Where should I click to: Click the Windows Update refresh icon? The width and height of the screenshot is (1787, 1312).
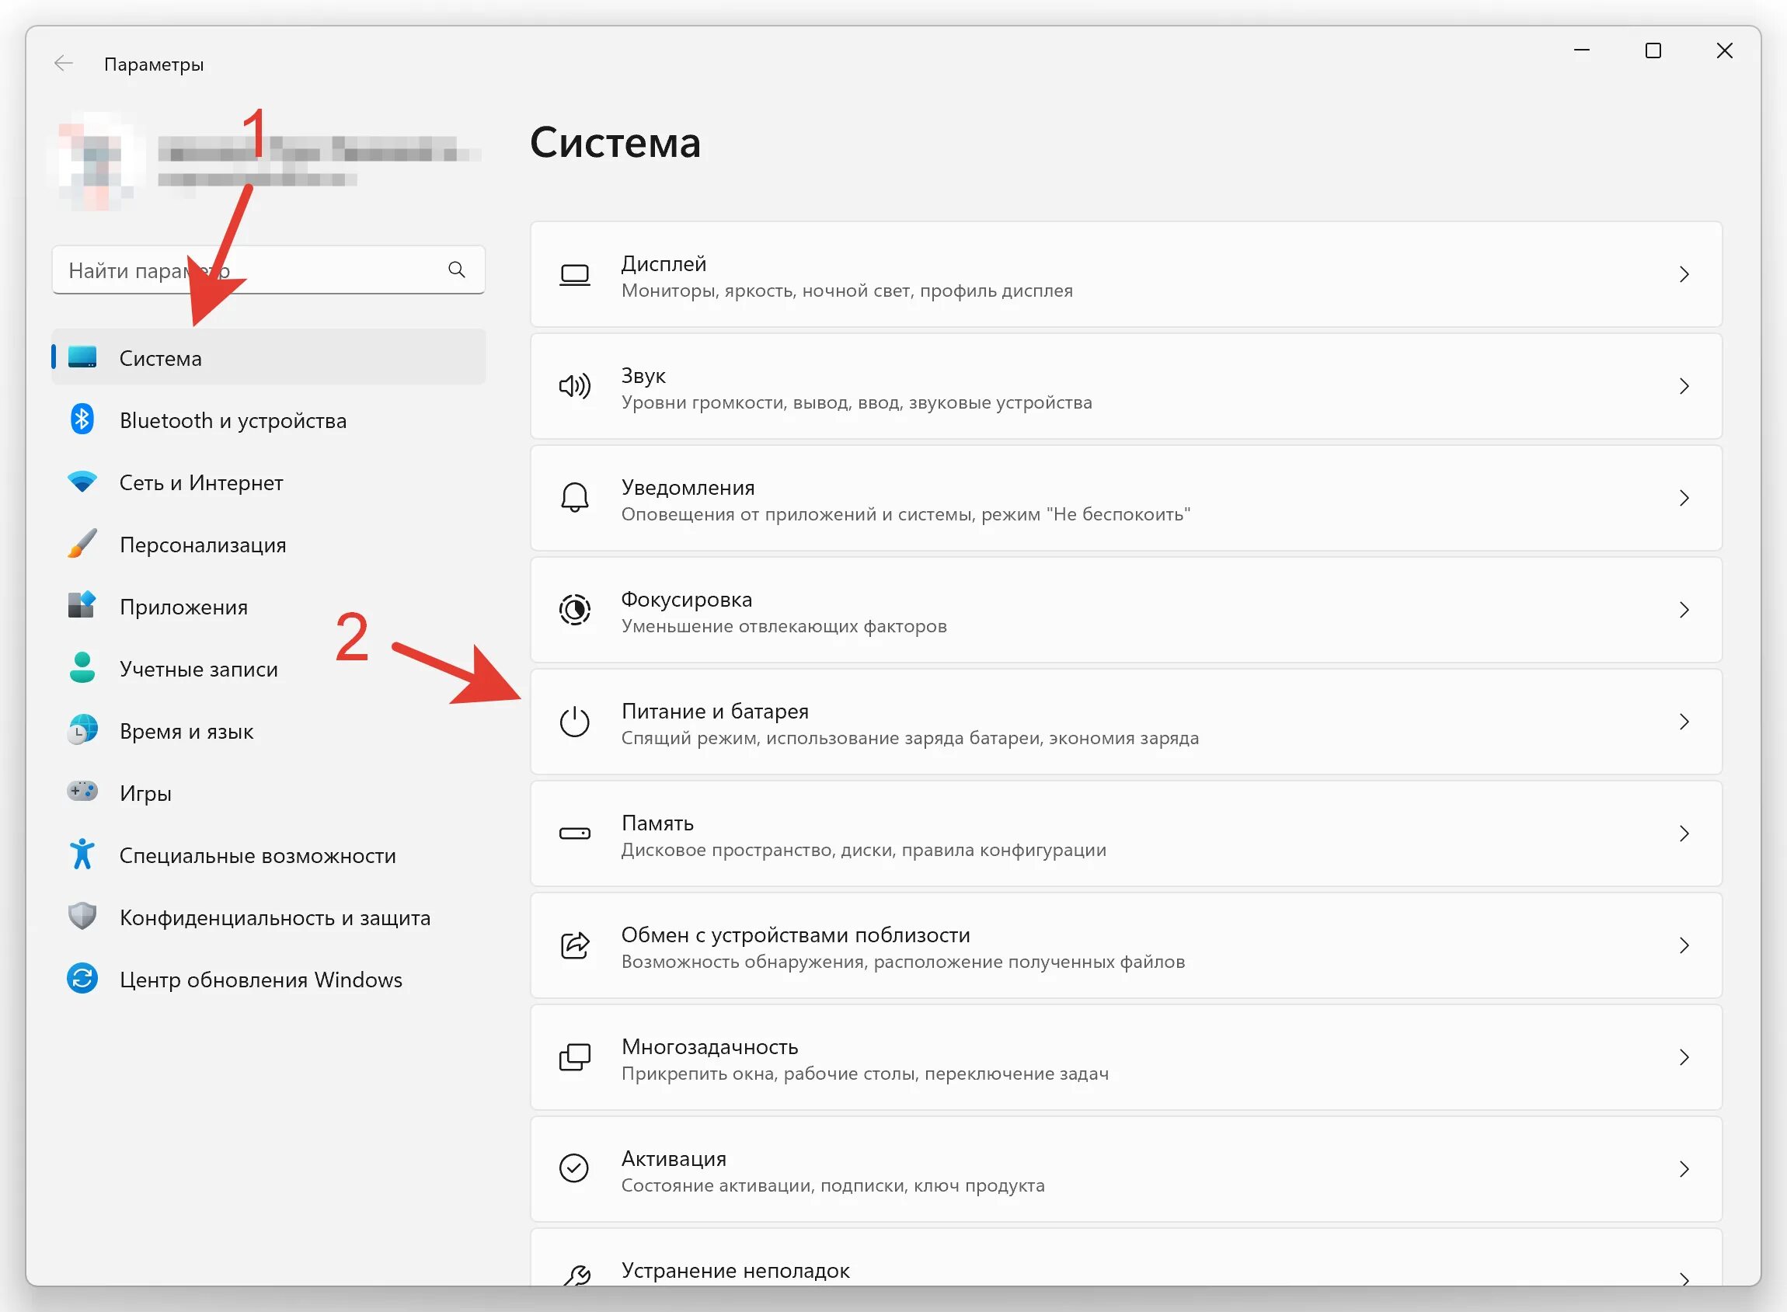pos(82,979)
